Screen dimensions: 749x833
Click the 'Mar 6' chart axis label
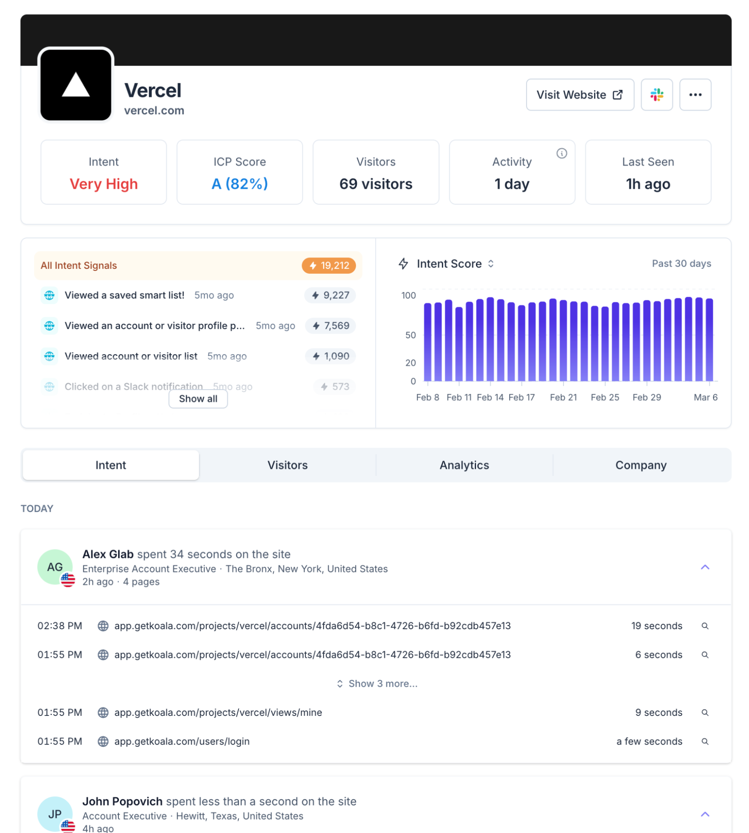tap(705, 397)
